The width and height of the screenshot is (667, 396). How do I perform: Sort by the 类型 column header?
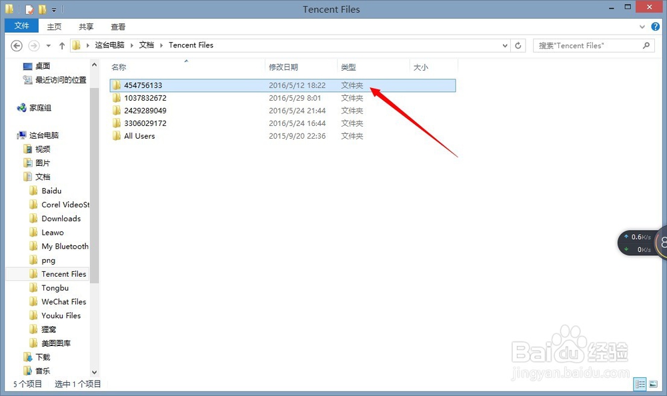[348, 67]
